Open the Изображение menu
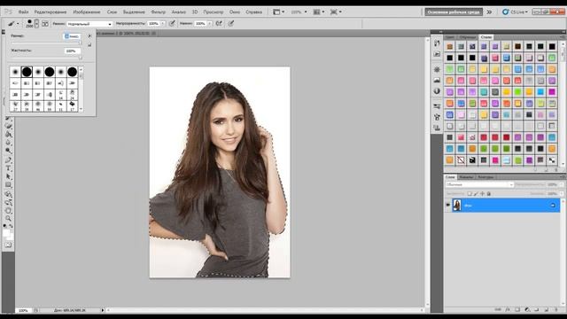This screenshot has width=567, height=319. click(87, 12)
